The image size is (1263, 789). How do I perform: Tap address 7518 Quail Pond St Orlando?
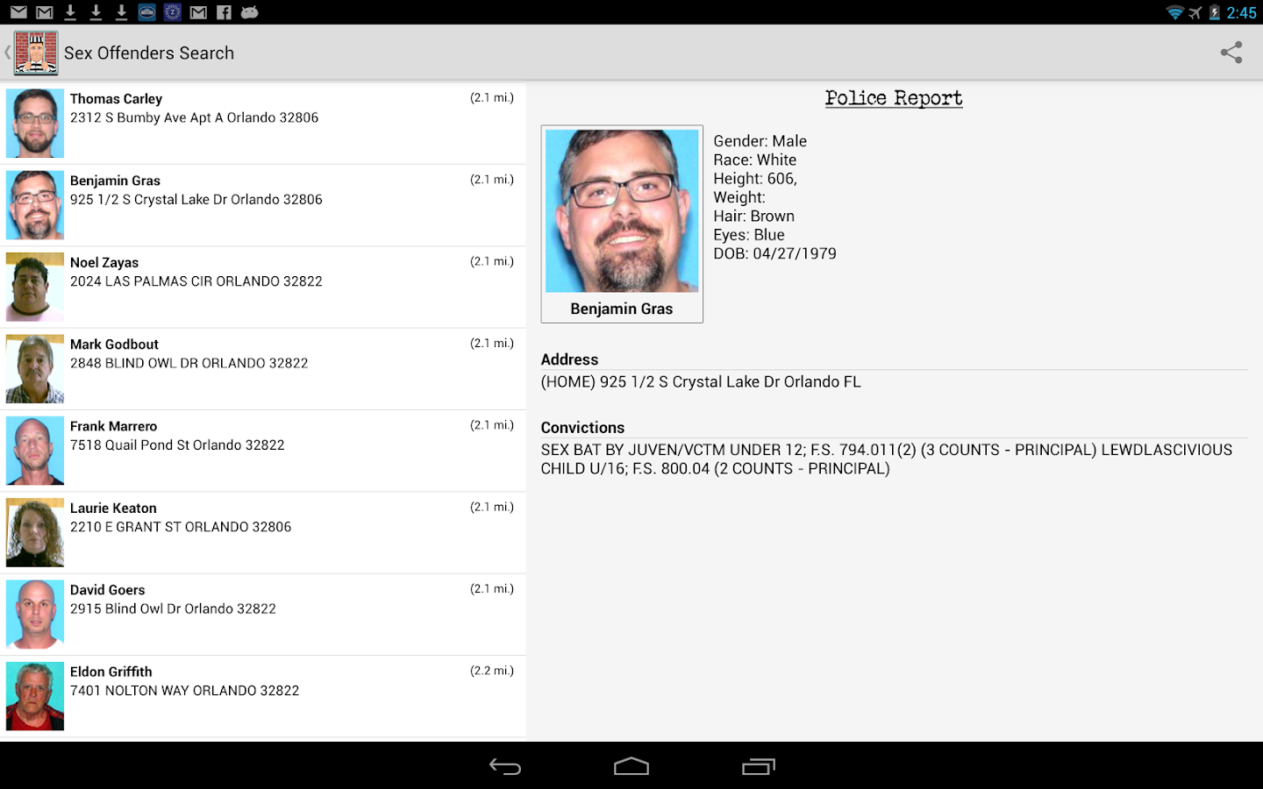pos(177,445)
